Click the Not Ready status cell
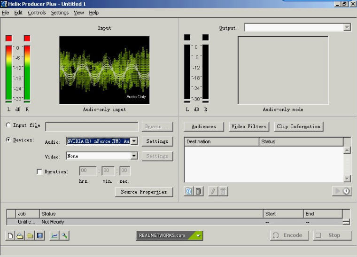Image resolution: width=357 pixels, height=257 pixels. point(53,222)
